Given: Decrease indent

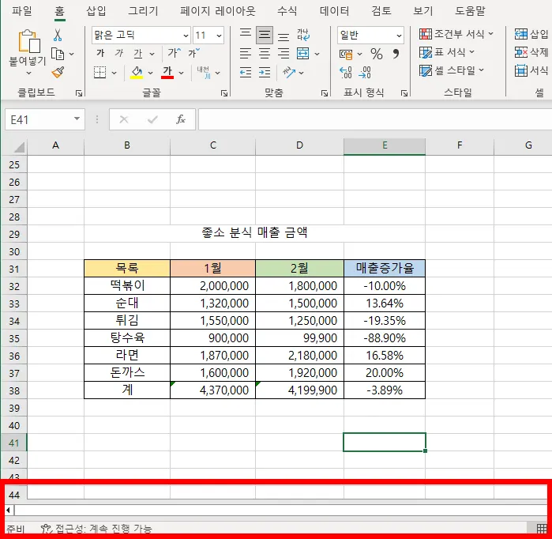Looking at the screenshot, I should 246,73.
